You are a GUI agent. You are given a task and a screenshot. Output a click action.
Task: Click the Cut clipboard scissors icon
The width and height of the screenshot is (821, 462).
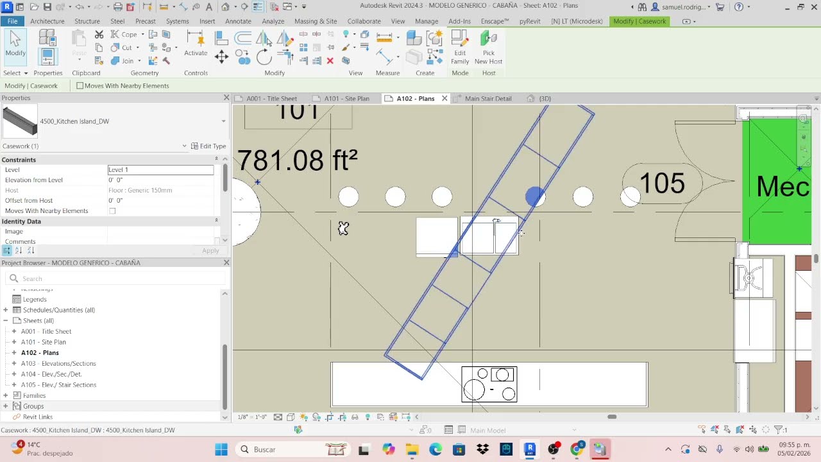99,35
